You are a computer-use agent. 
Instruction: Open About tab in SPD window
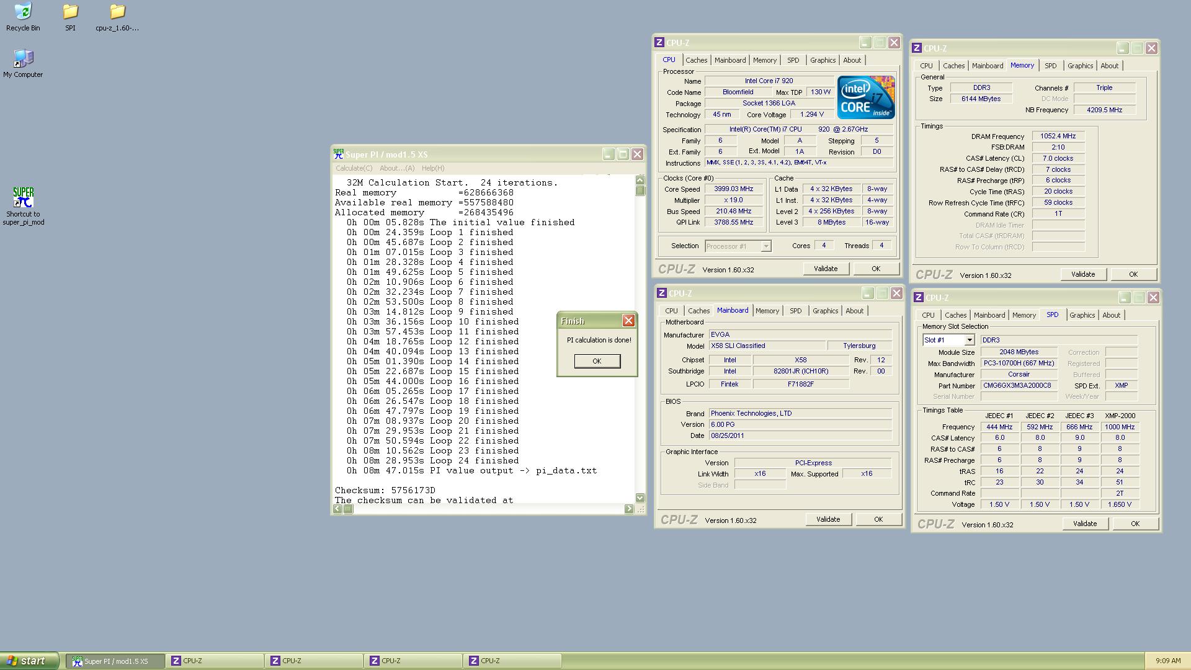pyautogui.click(x=1111, y=315)
